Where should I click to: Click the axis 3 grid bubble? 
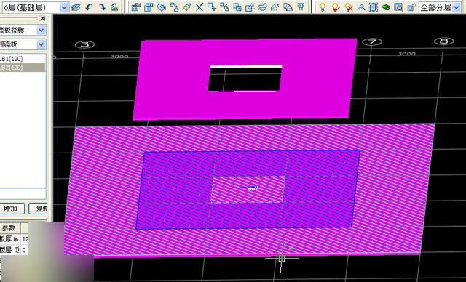84,45
